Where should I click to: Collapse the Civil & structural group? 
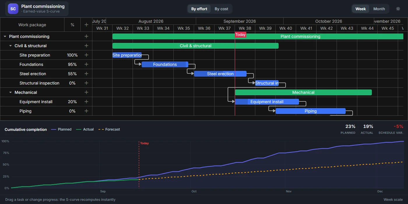pyautogui.click(x=10, y=46)
